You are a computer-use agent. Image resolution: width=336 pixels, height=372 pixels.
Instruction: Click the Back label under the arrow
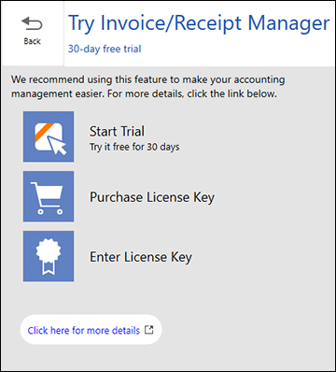32,41
